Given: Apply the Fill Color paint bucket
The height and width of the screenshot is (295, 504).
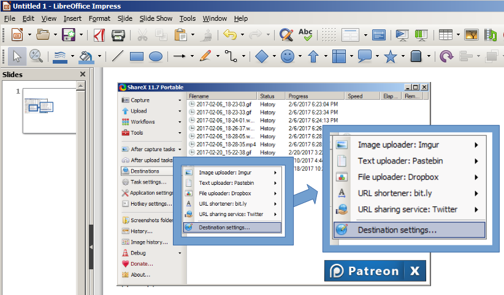Looking at the screenshot, I should click(x=86, y=57).
